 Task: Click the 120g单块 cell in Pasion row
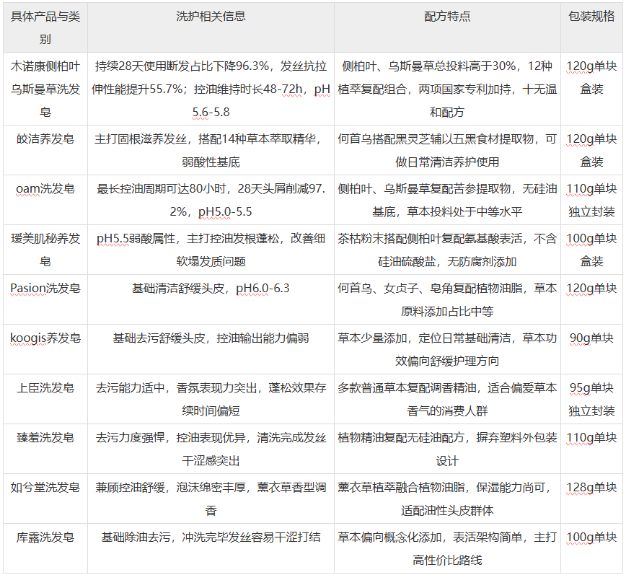pyautogui.click(x=591, y=299)
